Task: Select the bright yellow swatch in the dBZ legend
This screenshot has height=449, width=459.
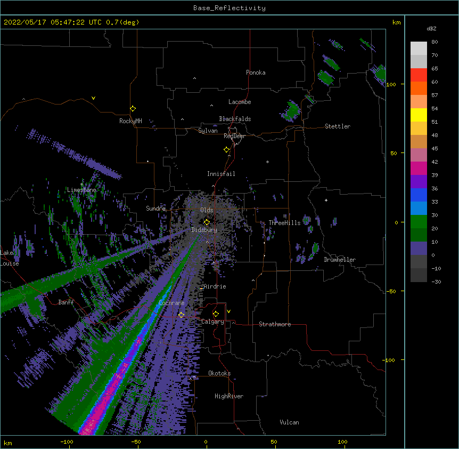Action: click(419, 115)
